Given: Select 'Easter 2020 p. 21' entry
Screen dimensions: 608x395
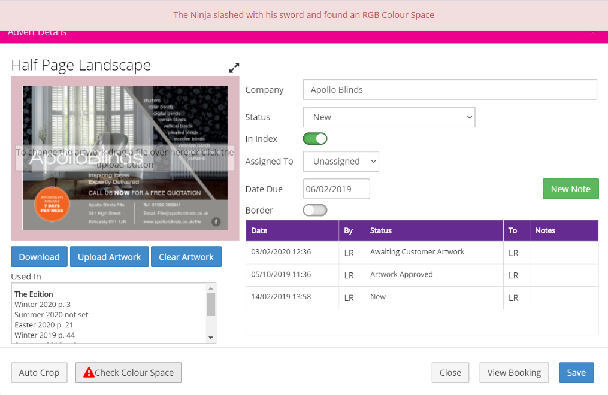Looking at the screenshot, I should (44, 325).
